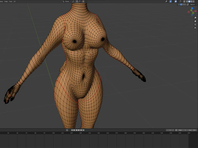
Task: Switch to rendered viewport shading
Action: pos(193,2)
